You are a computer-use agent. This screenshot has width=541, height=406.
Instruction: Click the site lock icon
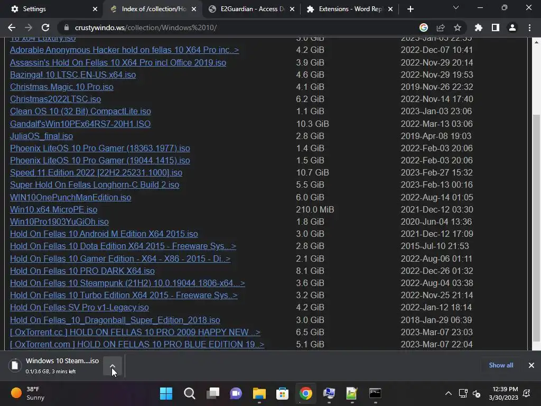coord(67,27)
